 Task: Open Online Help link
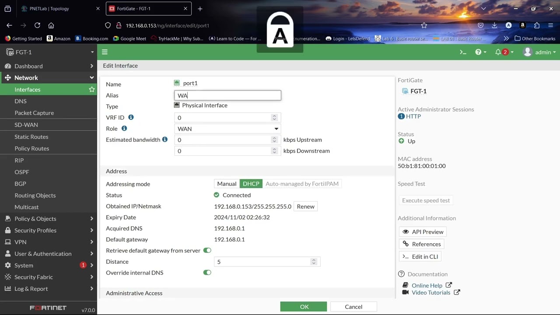click(x=427, y=285)
